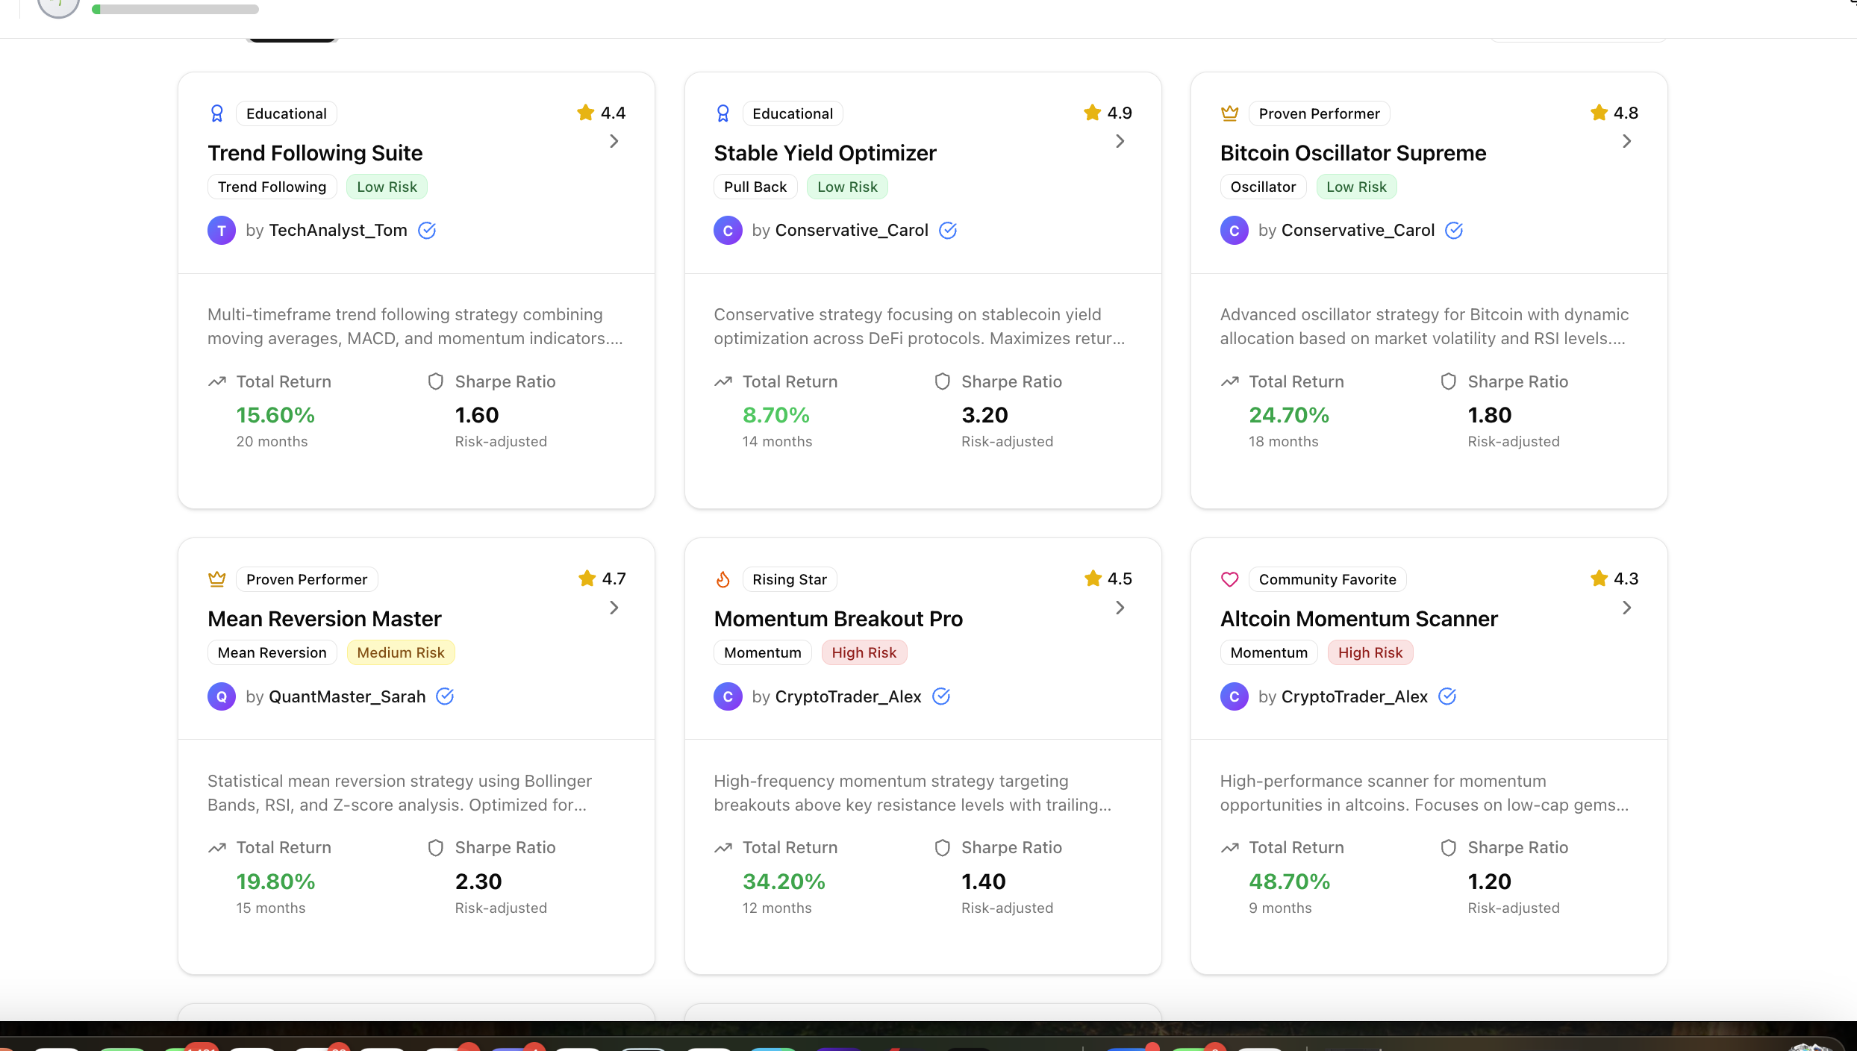Viewport: 1857px width, 1051px height.
Task: Click verified badge next to QuantMaster_Sarah
Action: (445, 696)
